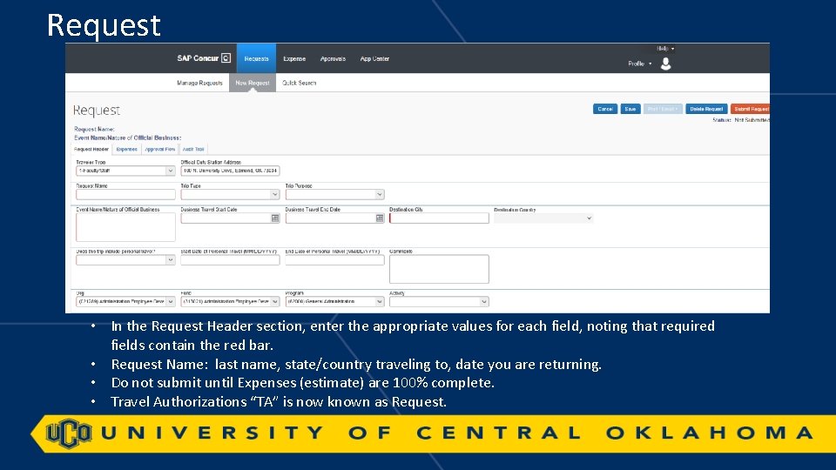Expand the Profile dropdown

[x=639, y=64]
